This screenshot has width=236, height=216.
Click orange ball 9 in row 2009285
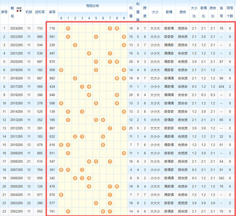(x=124, y=153)
